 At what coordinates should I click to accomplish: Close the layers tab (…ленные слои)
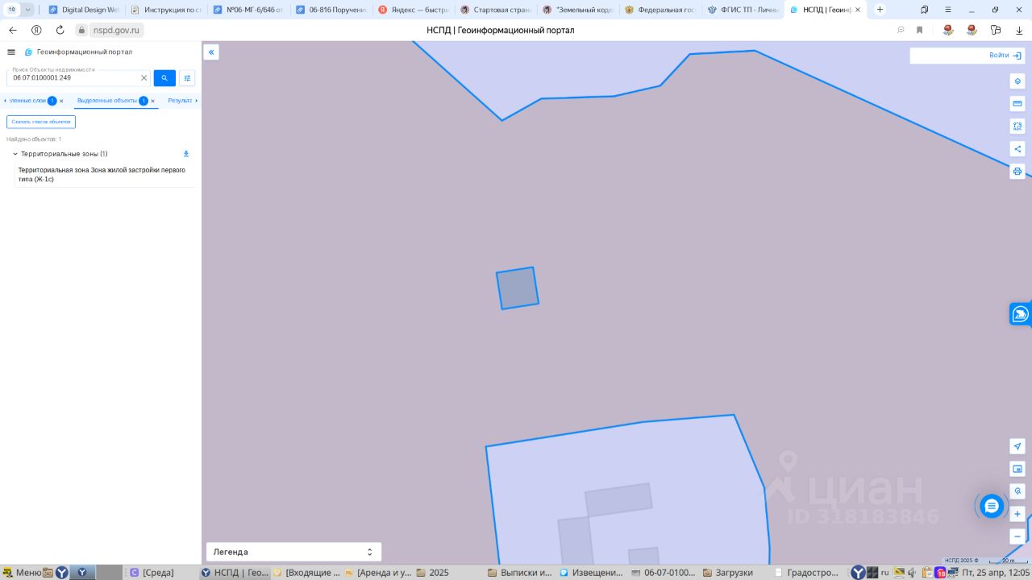point(61,101)
